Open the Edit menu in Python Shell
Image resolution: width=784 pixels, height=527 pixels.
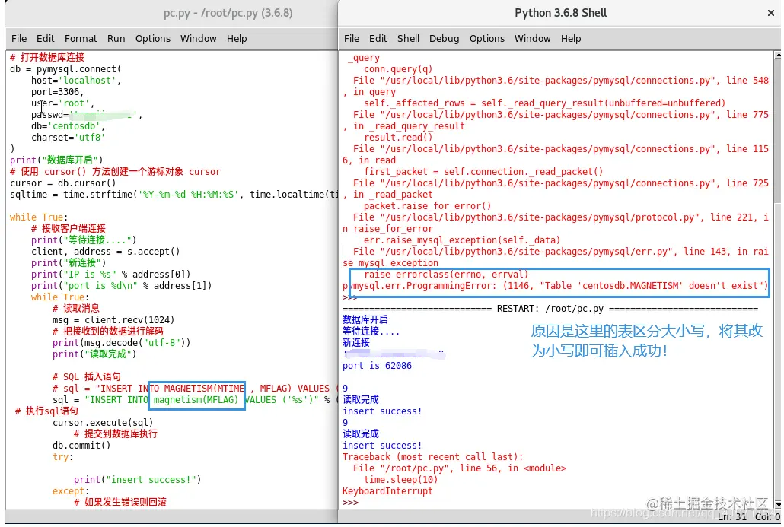click(378, 39)
